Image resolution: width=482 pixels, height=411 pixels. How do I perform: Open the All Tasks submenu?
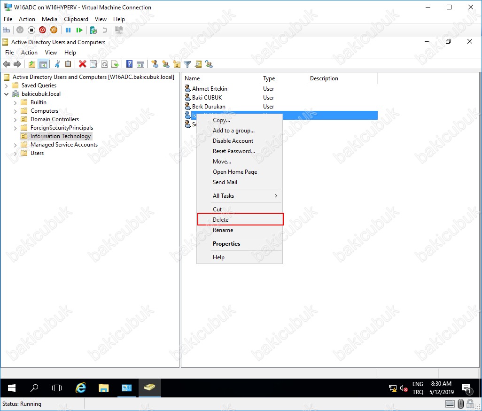240,196
